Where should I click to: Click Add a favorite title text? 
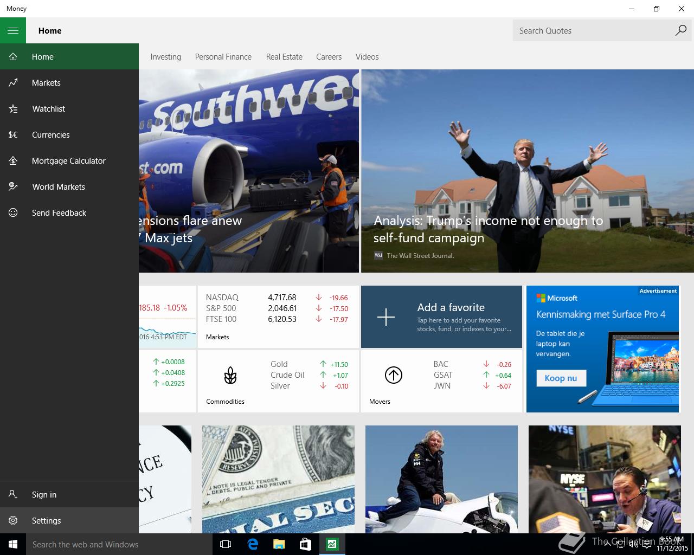click(x=451, y=307)
